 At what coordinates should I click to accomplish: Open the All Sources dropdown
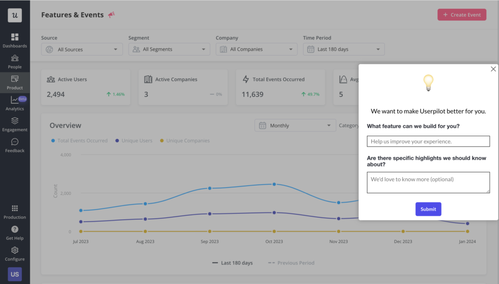click(x=81, y=49)
